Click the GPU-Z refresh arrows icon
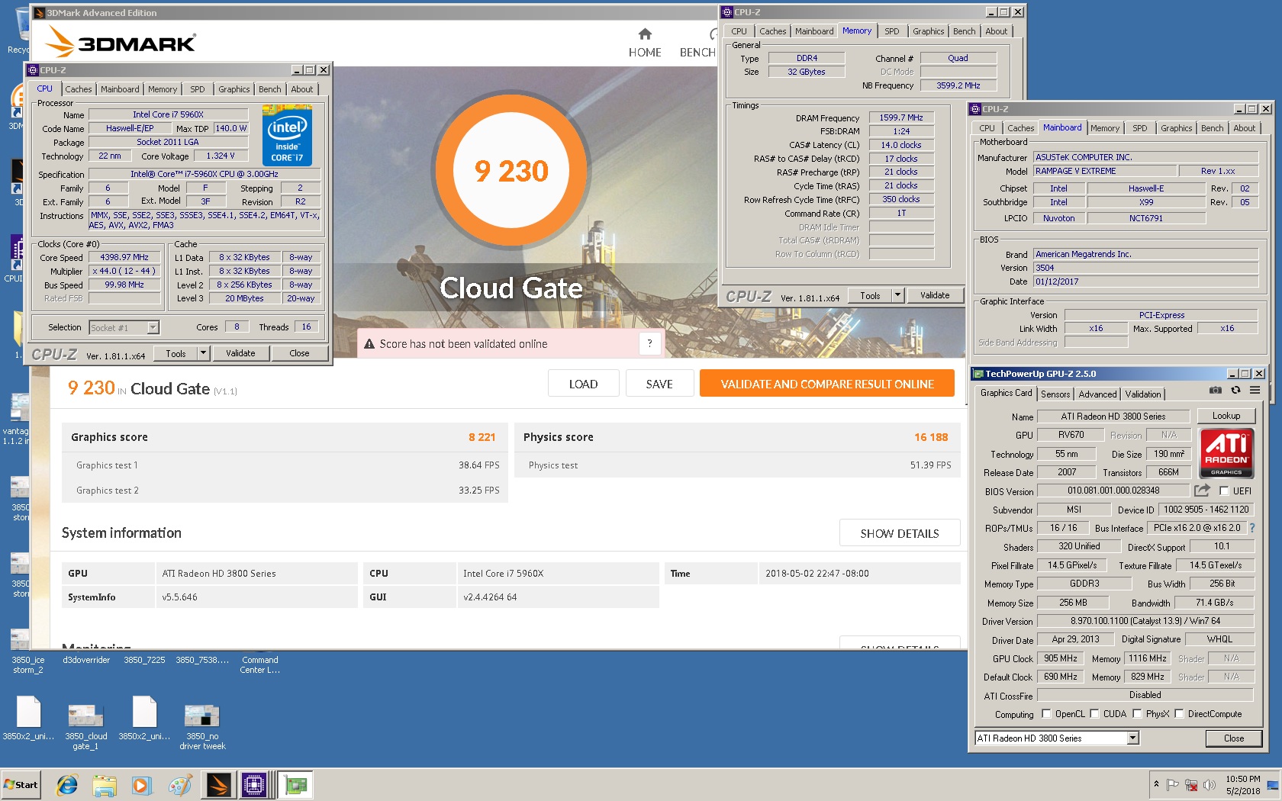Screen dimensions: 1282x801 (1235, 391)
